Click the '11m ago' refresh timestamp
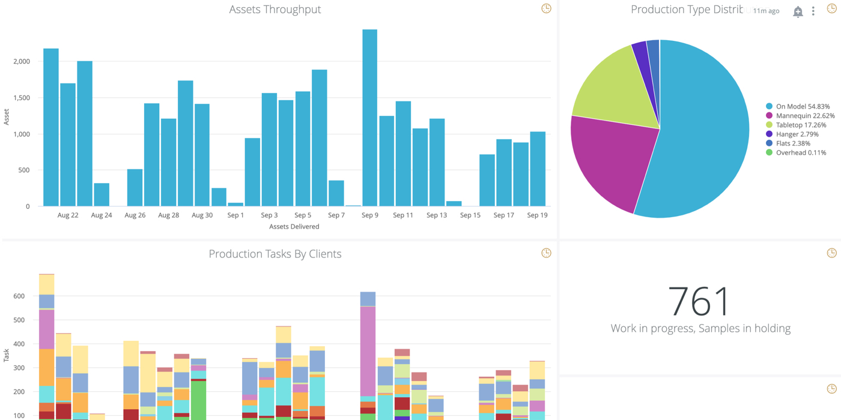This screenshot has width=841, height=420. [766, 11]
